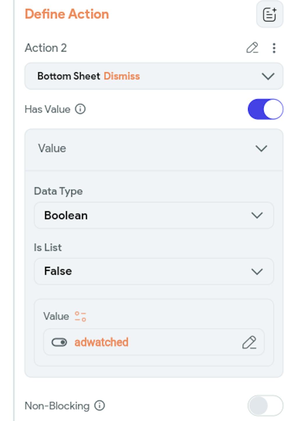Open the Bottom Sheet Dismiss action dropdown
The width and height of the screenshot is (291, 421).
pyautogui.click(x=154, y=76)
